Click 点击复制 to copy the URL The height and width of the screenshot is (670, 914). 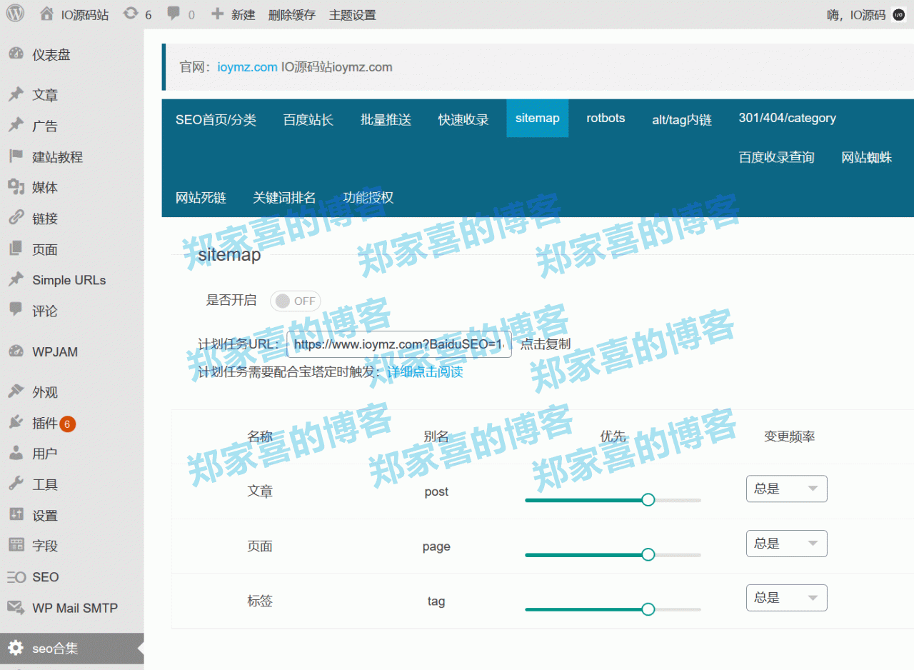pyautogui.click(x=545, y=344)
